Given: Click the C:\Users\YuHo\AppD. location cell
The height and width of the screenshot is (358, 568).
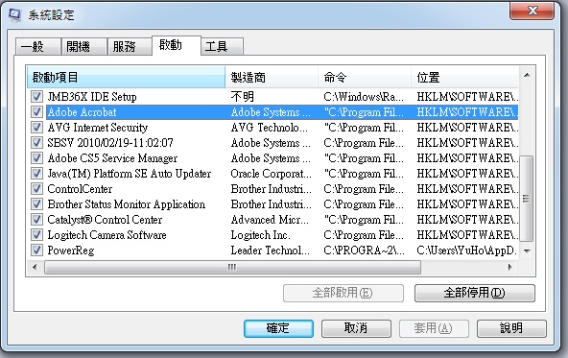Looking at the screenshot, I should pos(467,250).
